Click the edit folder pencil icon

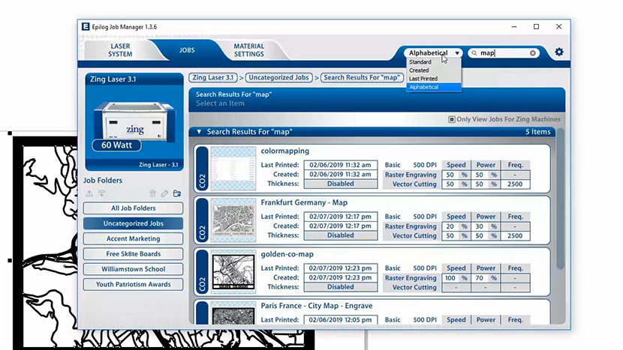tap(165, 193)
